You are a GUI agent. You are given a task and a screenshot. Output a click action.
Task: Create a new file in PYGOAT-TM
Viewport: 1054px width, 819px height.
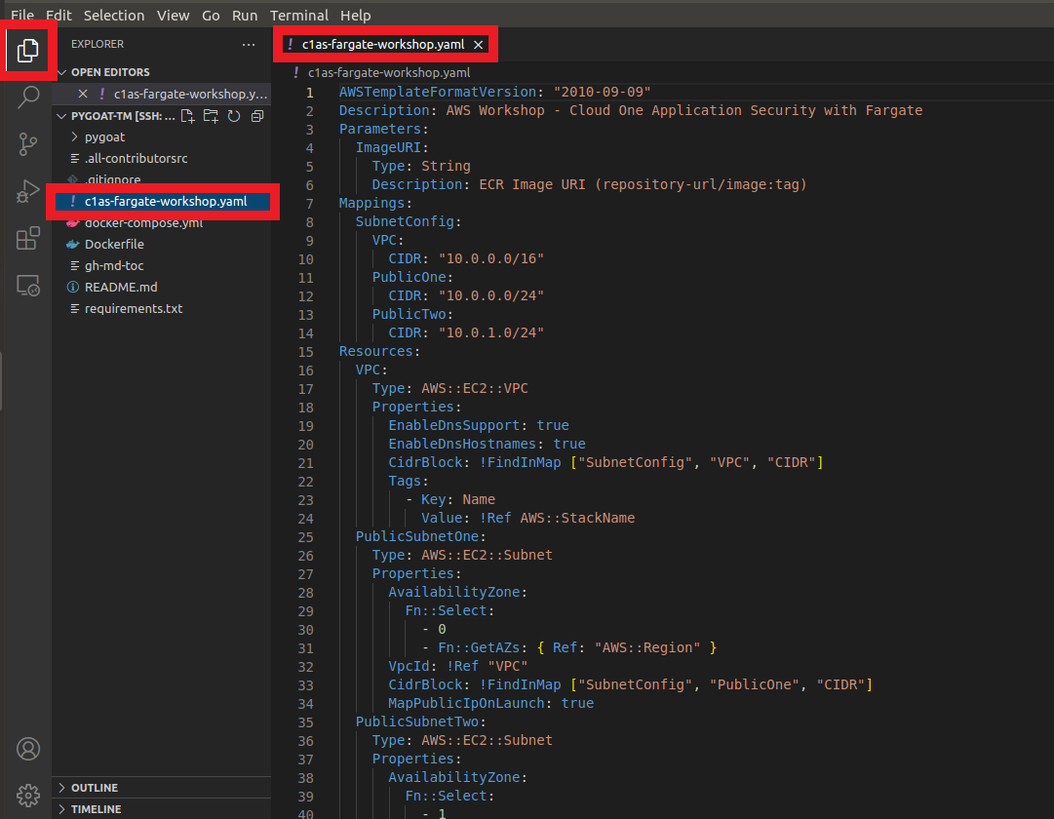(x=187, y=116)
